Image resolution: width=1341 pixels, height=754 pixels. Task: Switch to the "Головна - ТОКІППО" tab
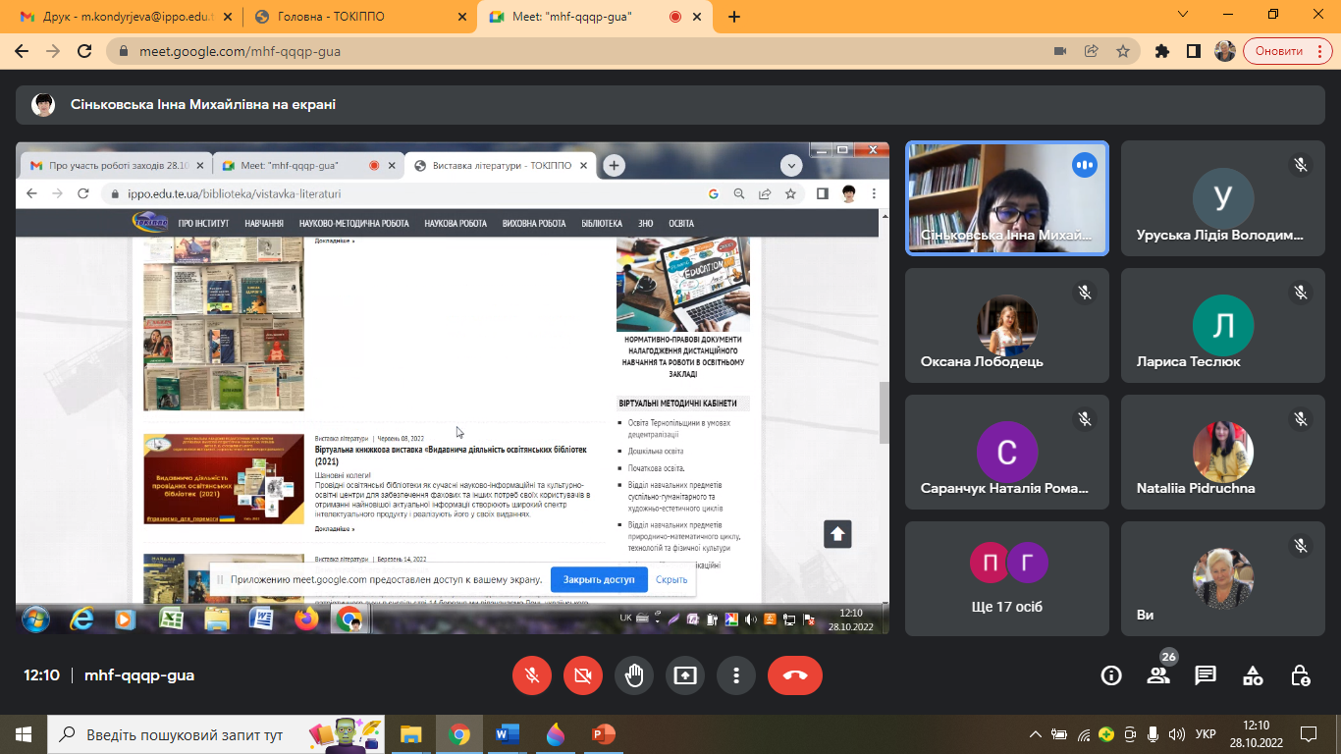(356, 17)
